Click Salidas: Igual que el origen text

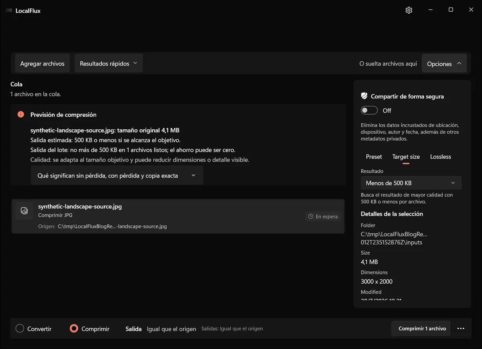[x=232, y=329]
